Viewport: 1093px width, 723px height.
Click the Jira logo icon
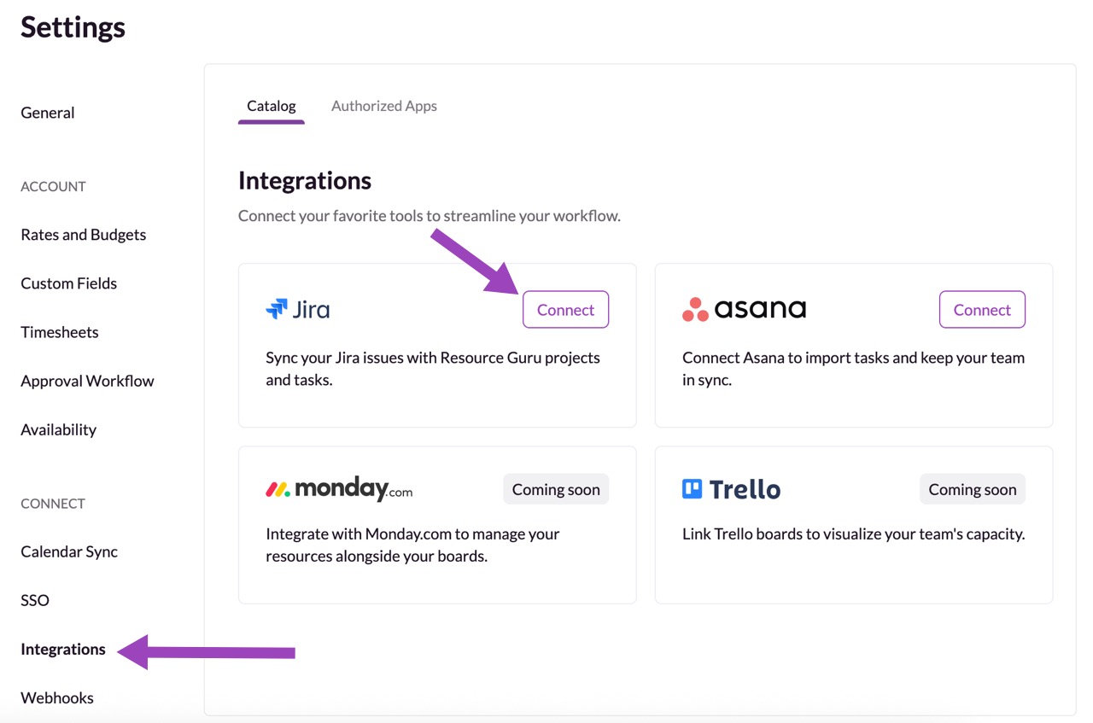coord(277,309)
